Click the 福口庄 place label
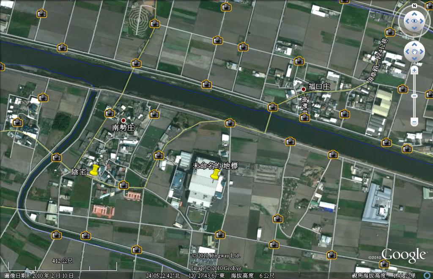Screen dimensions: 433x279 click(319, 87)
